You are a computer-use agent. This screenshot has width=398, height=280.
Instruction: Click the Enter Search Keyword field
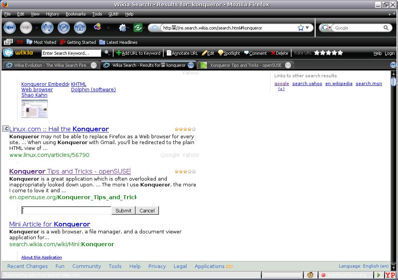coord(71,53)
